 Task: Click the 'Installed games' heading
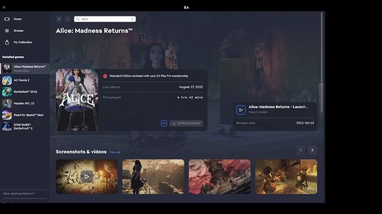pos(13,57)
